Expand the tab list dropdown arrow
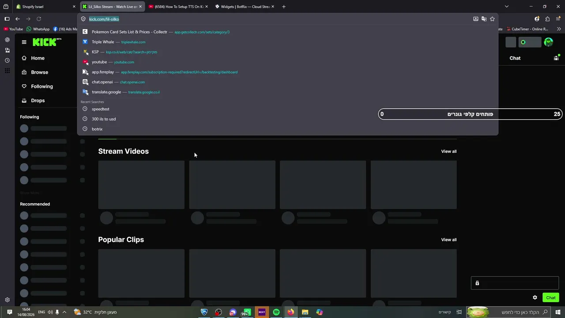 point(506,7)
